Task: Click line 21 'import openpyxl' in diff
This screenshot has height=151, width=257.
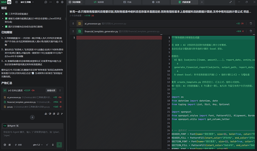Action: point(181,112)
